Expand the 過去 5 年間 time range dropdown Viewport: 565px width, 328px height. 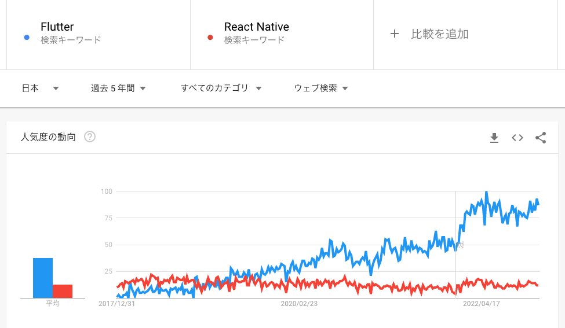(118, 88)
